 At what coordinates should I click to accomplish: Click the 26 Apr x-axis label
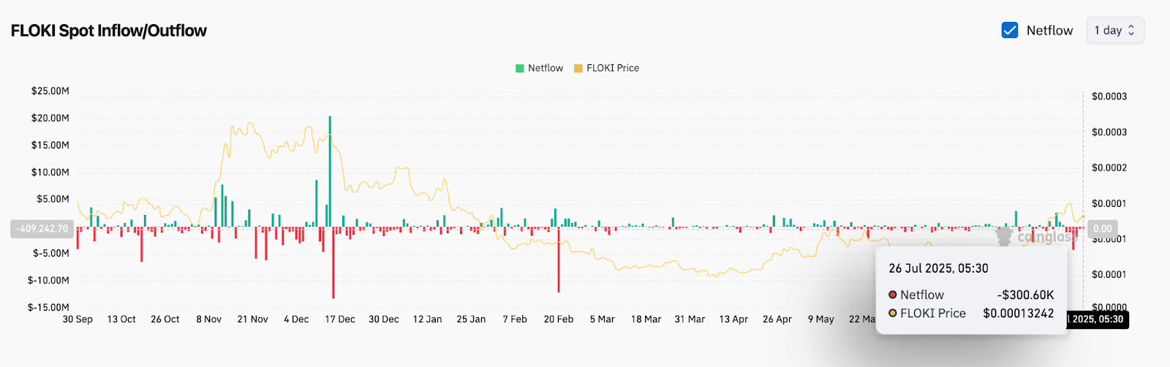point(777,319)
